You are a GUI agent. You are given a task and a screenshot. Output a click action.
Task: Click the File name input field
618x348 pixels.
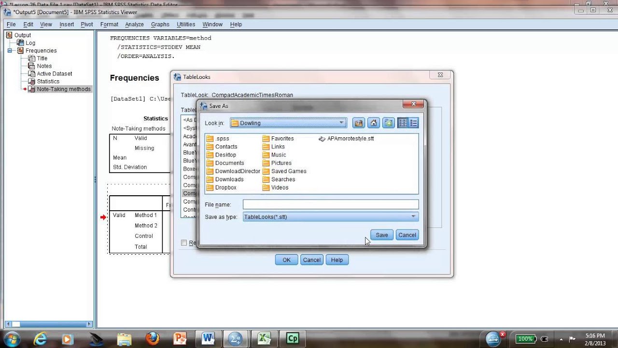[x=331, y=204]
